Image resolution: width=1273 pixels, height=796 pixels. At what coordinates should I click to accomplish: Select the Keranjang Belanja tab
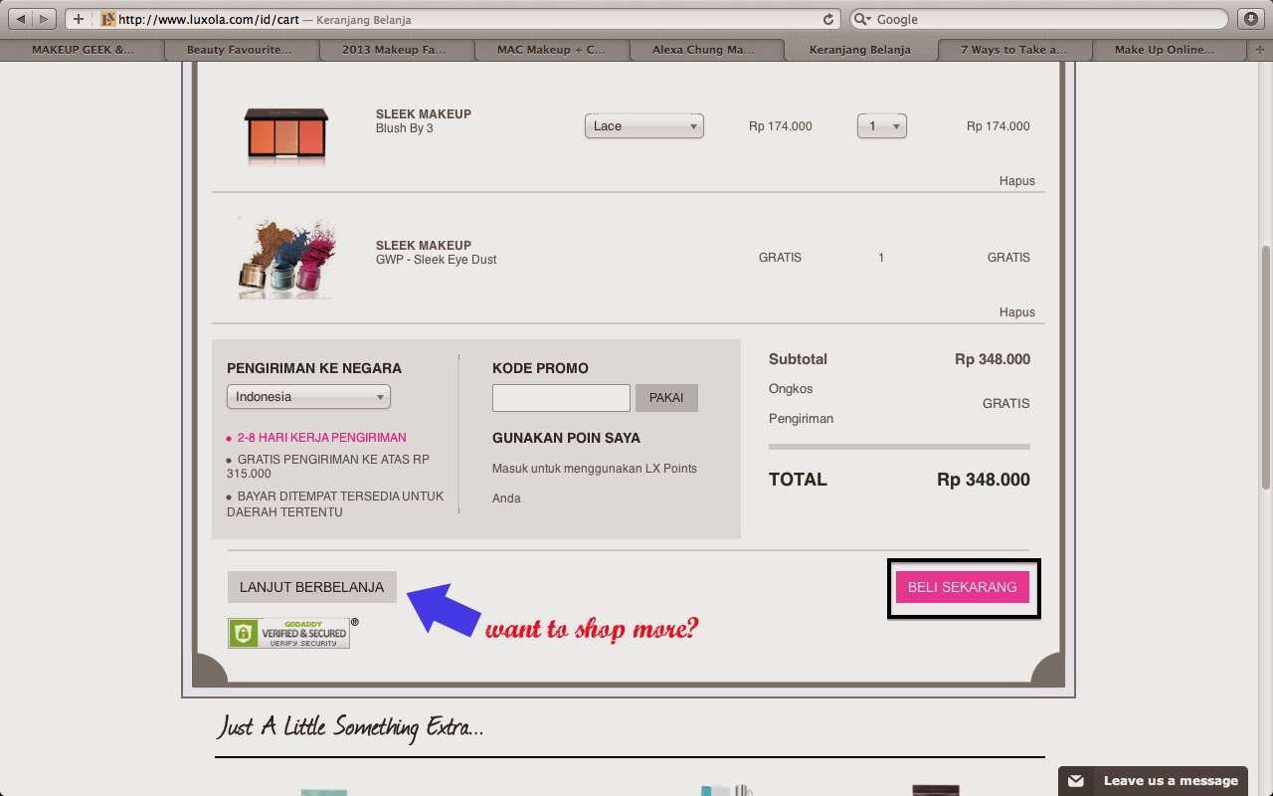pos(860,49)
